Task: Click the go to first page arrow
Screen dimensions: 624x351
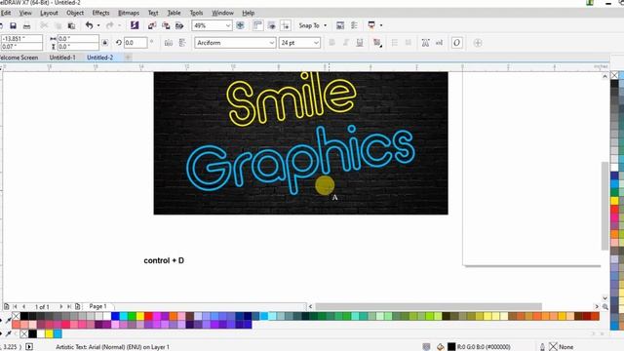Action: click(16, 306)
